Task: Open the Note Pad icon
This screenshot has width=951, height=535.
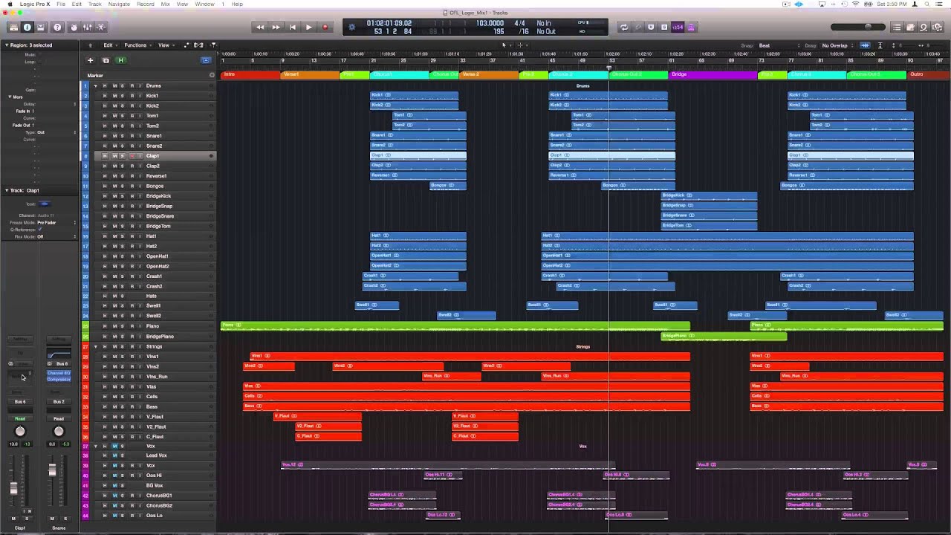Action: coord(910,27)
